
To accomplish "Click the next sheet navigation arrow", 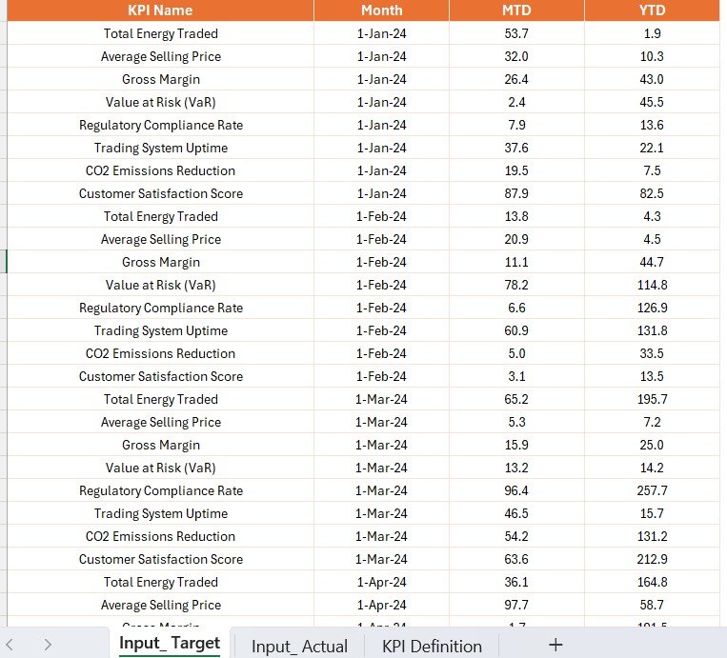I will tap(47, 645).
